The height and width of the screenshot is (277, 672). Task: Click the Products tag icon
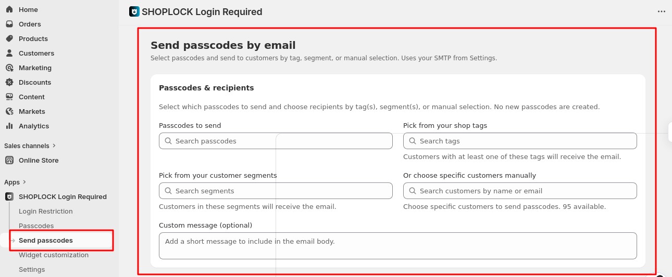pyautogui.click(x=9, y=38)
